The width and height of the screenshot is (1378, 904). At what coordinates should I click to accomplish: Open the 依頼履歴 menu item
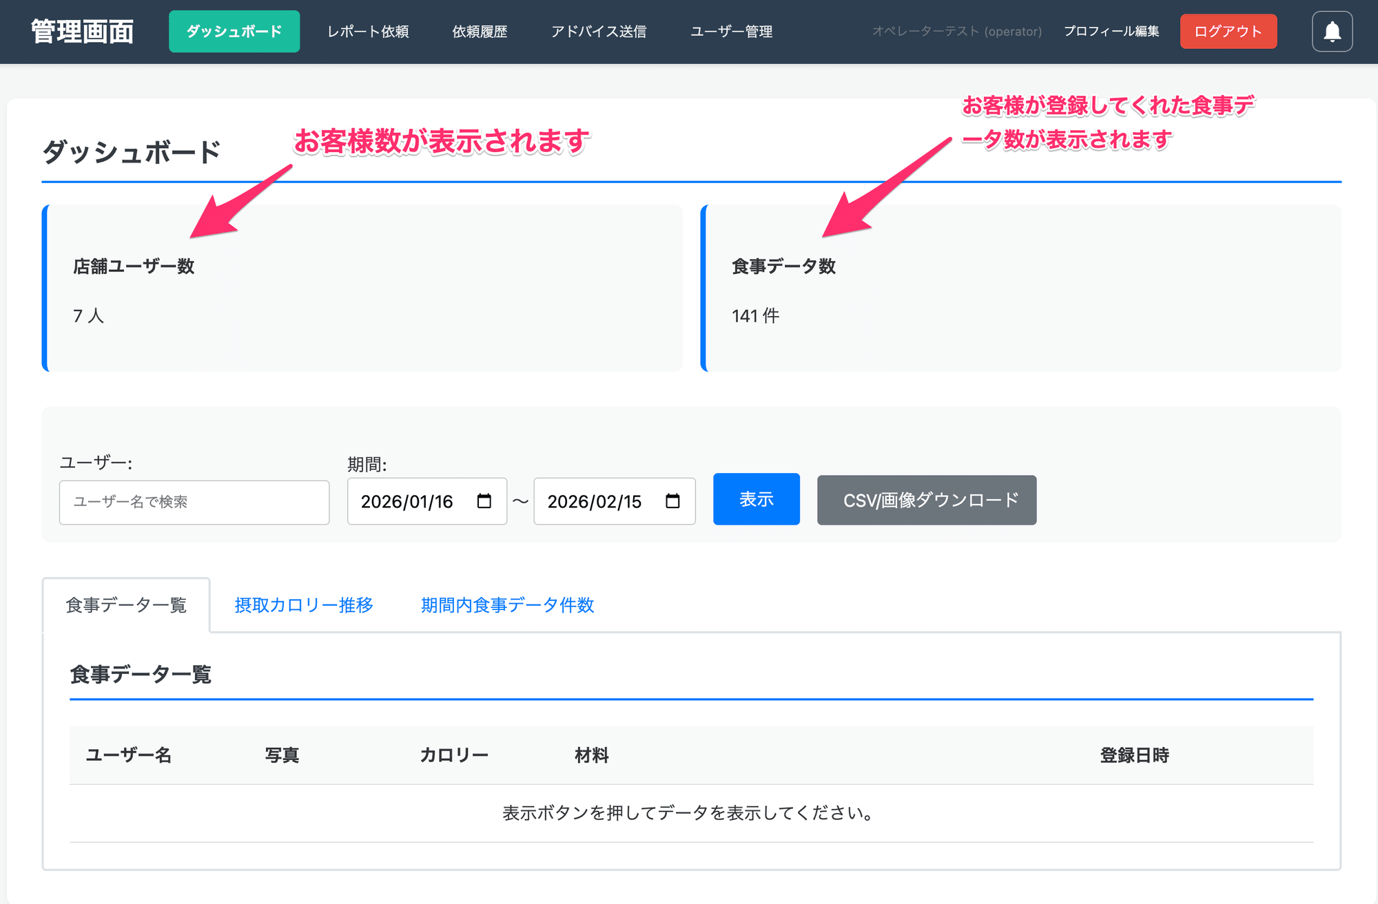tap(480, 31)
